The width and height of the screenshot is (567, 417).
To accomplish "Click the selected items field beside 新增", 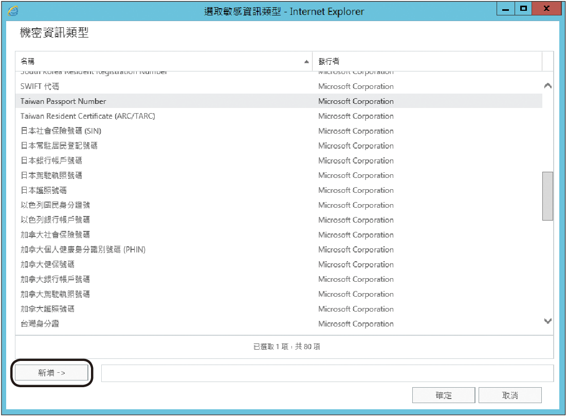I will point(327,373).
